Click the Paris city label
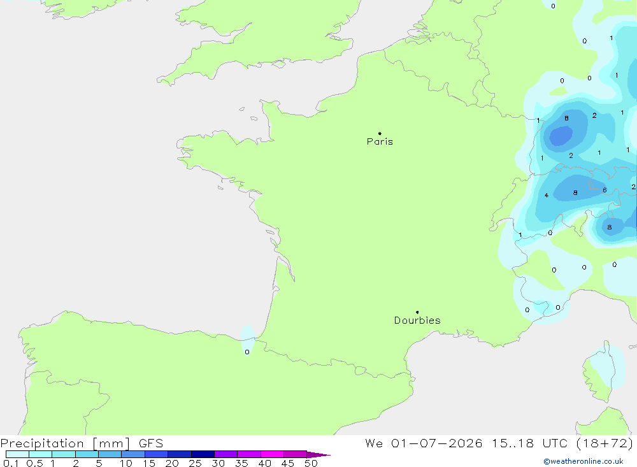Screen dimensions: 637x467 click(x=380, y=141)
